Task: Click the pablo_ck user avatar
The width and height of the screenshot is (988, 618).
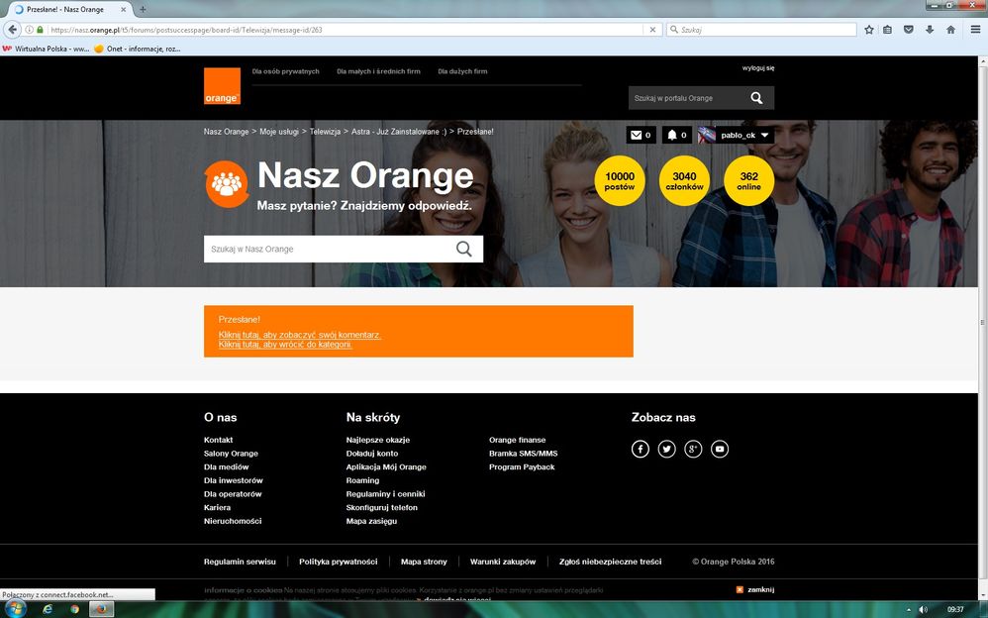Action: [706, 135]
